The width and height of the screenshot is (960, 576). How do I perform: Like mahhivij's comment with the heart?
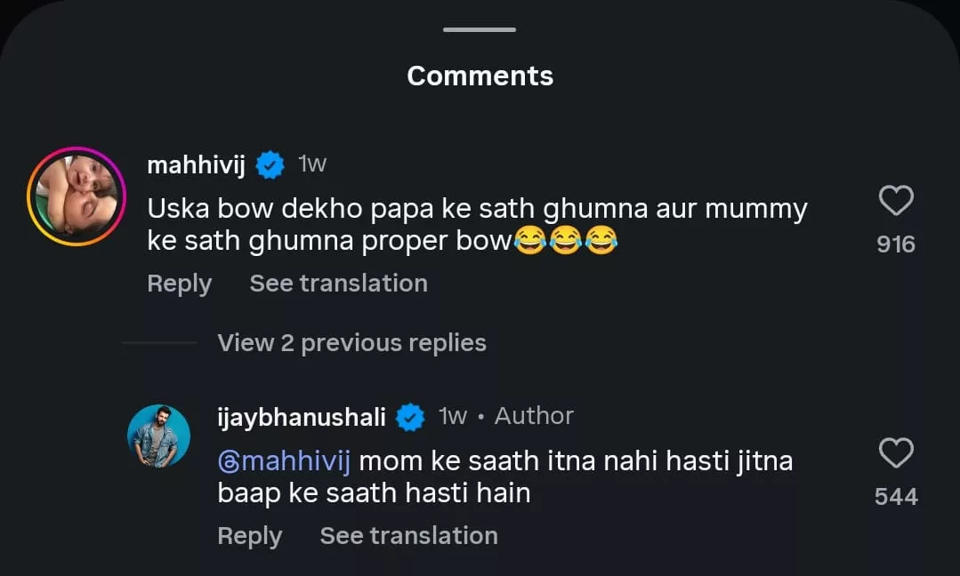(x=895, y=202)
